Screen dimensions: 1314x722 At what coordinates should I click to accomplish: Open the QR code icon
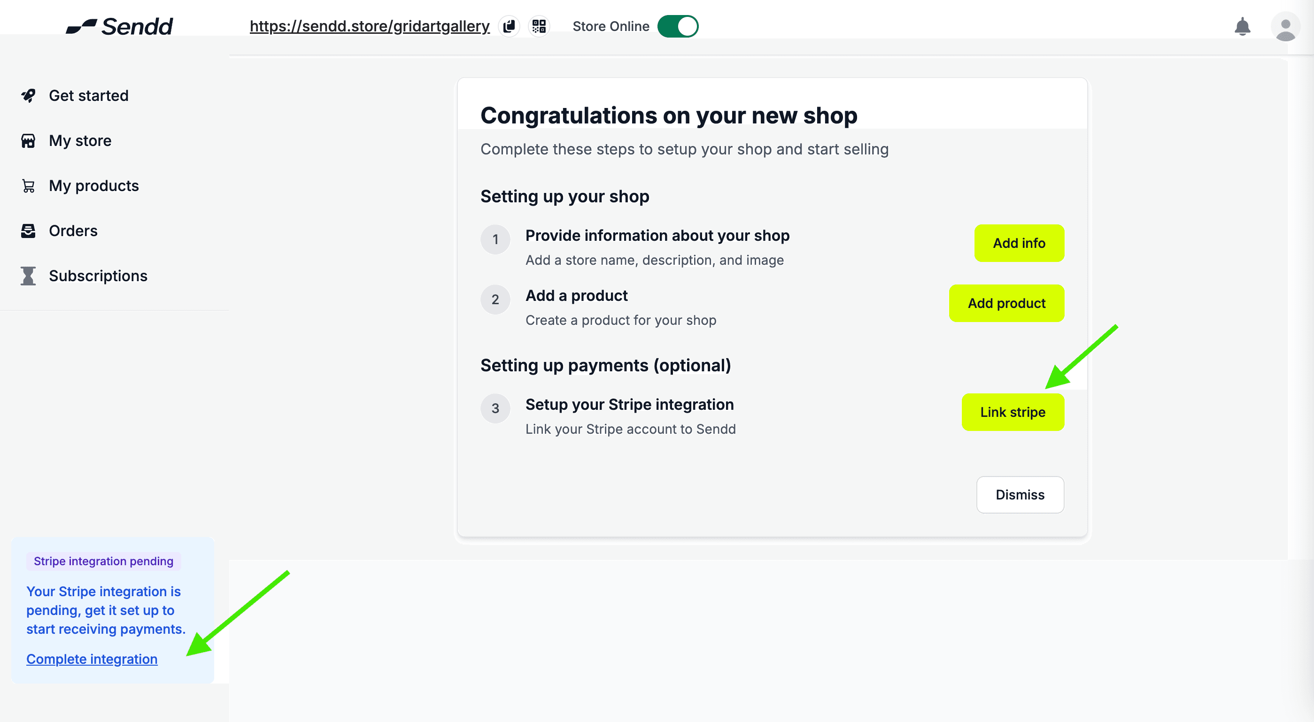point(539,26)
